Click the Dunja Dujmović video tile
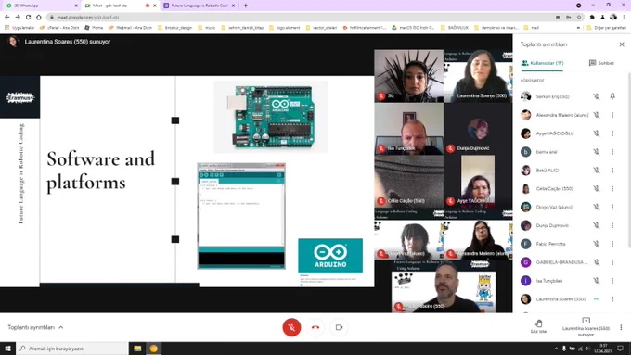This screenshot has height=355, width=631. pyautogui.click(x=478, y=129)
